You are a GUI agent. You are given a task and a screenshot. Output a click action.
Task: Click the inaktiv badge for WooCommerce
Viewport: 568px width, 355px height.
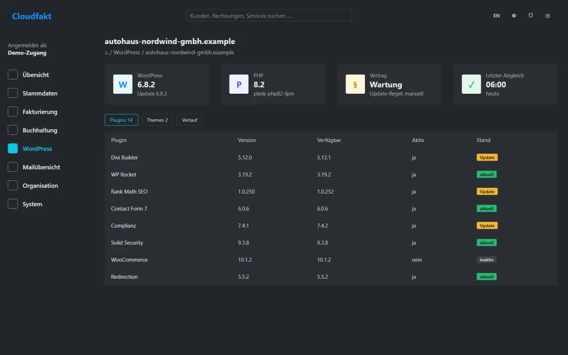click(487, 260)
